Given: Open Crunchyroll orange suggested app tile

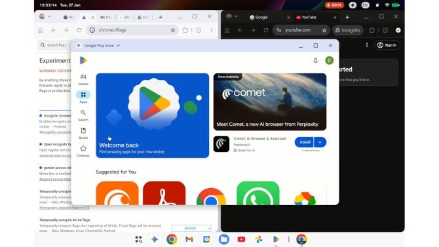Looking at the screenshot, I should pyautogui.click(x=117, y=193).
